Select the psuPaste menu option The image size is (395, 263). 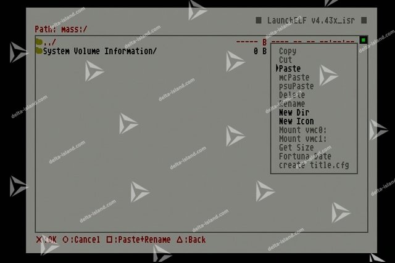coord(296,86)
